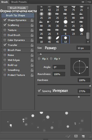Click the lock icon beside Texture
The height and width of the screenshot is (140, 92).
(x=32, y=30)
